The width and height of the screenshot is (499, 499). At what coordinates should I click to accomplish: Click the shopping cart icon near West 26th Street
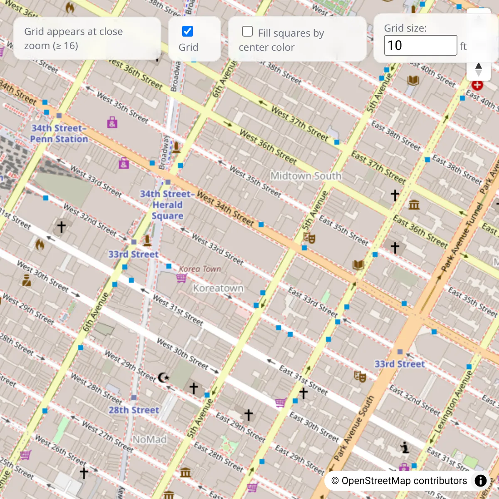coord(25,455)
